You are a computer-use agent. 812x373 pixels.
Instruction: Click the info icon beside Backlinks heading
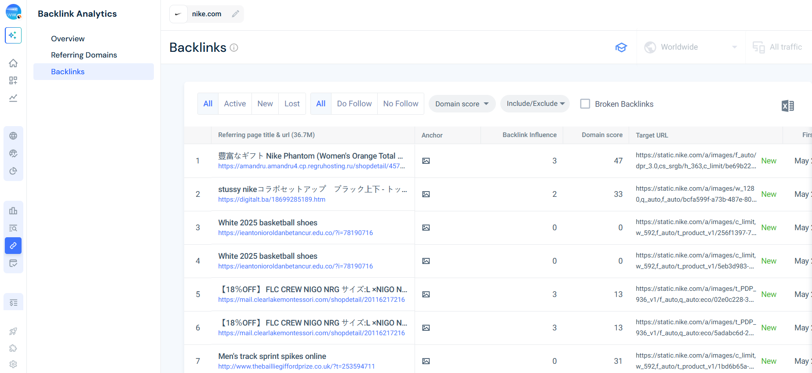234,47
